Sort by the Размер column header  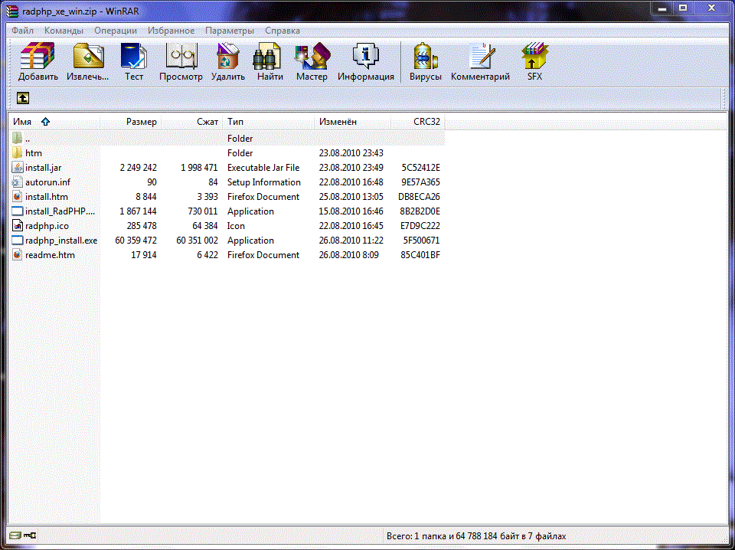coord(130,122)
